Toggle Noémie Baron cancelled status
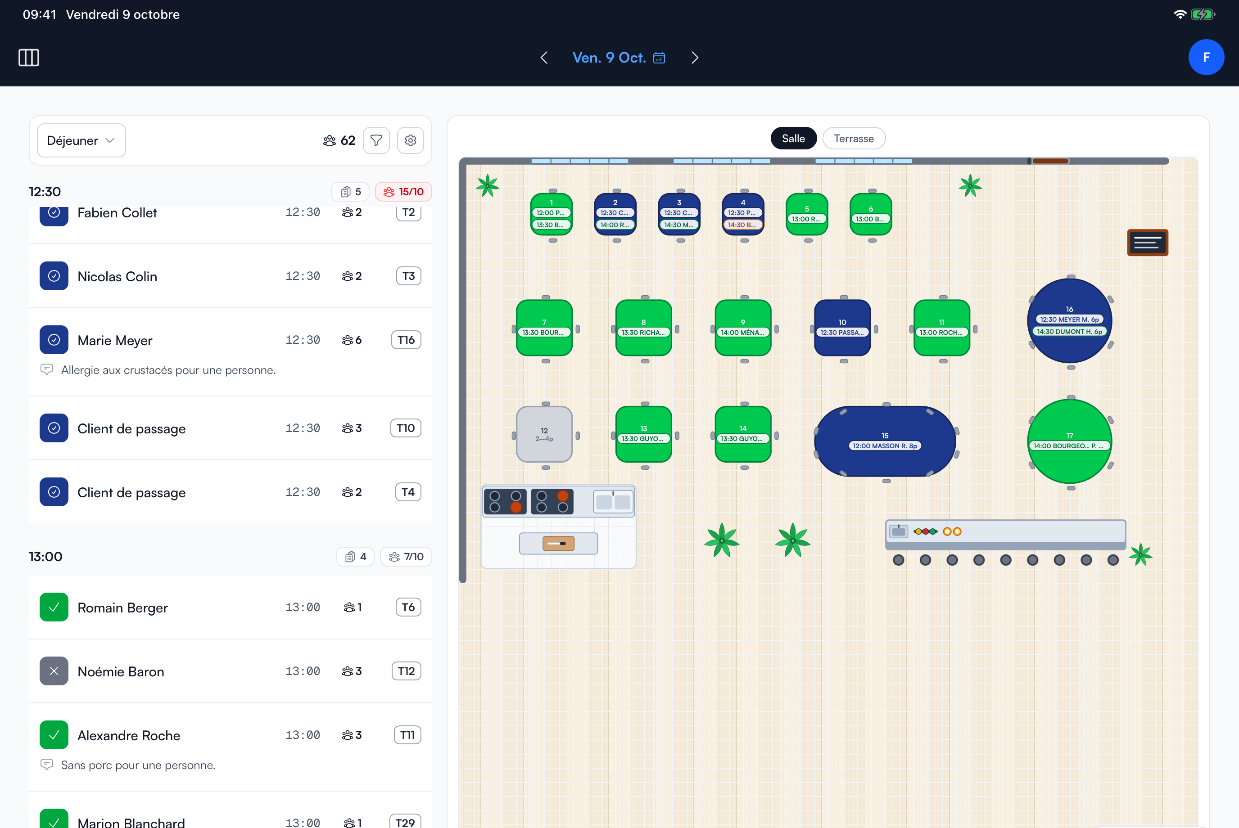The image size is (1239, 828). [54, 670]
